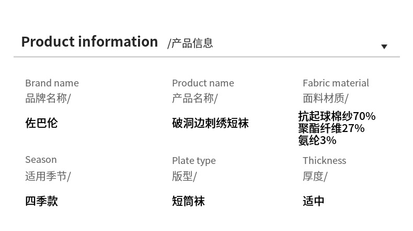Image resolution: width=413 pixels, height=231 pixels.
Task: Click the Product name label
Action: [203, 83]
